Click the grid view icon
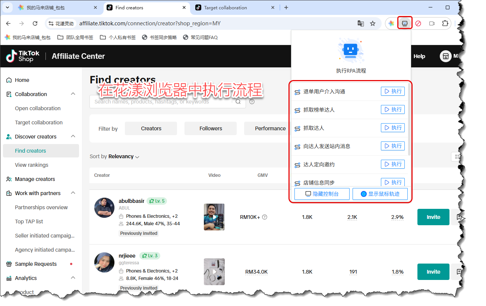The image size is (486, 306). pos(457,157)
